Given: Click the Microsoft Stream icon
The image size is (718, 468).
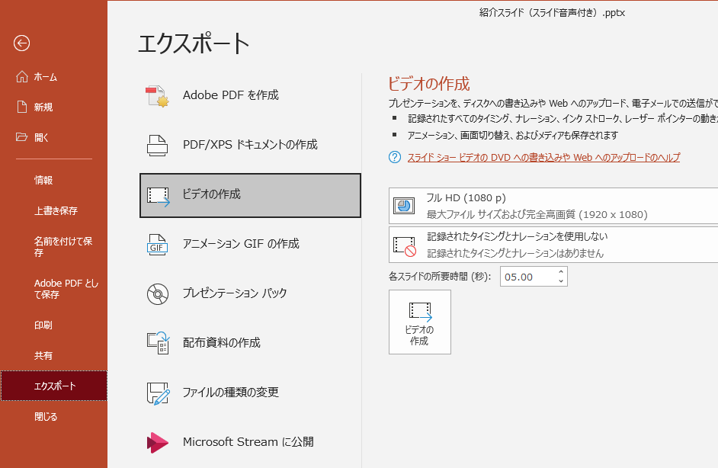Looking at the screenshot, I should click(157, 442).
